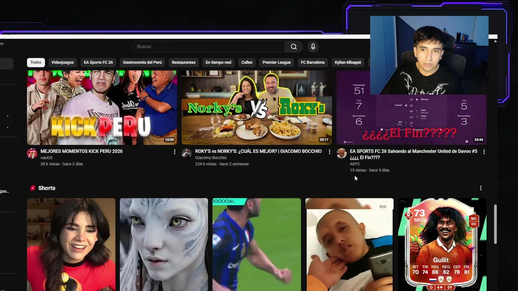Open Short of bald man holding phone

[350, 245]
